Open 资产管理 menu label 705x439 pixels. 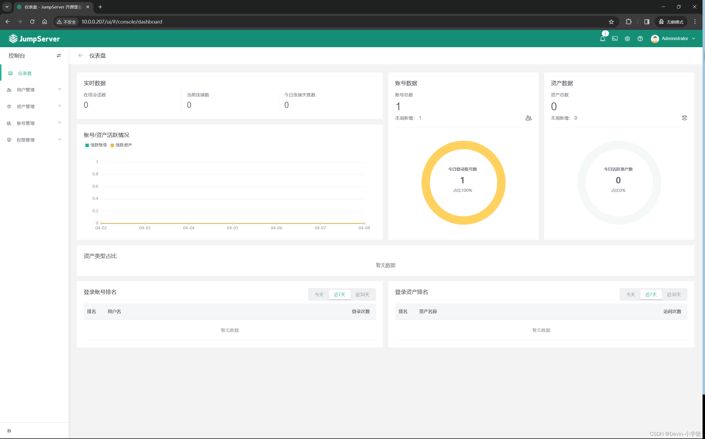(26, 106)
